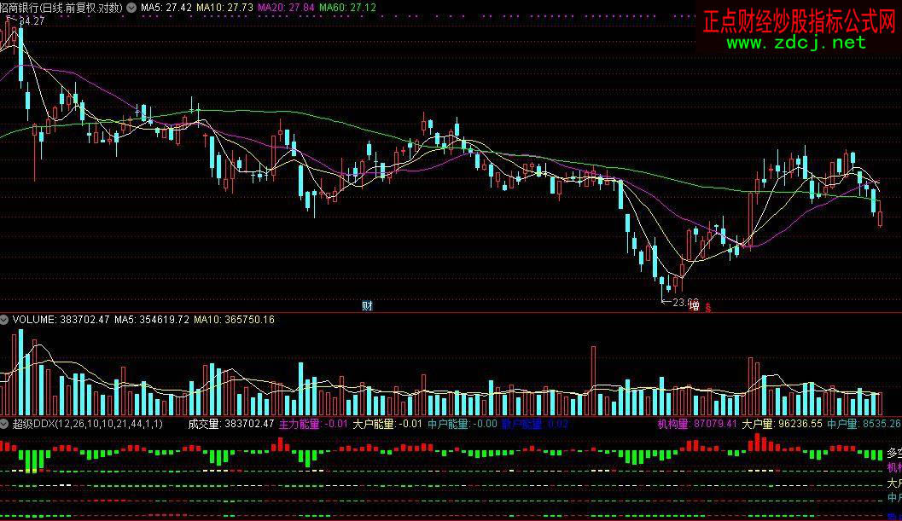Click the 23.86 low price marker
The image size is (902, 521).
tap(684, 302)
